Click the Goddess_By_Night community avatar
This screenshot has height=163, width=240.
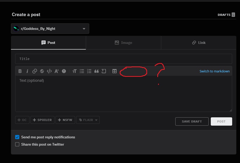(x=16, y=29)
